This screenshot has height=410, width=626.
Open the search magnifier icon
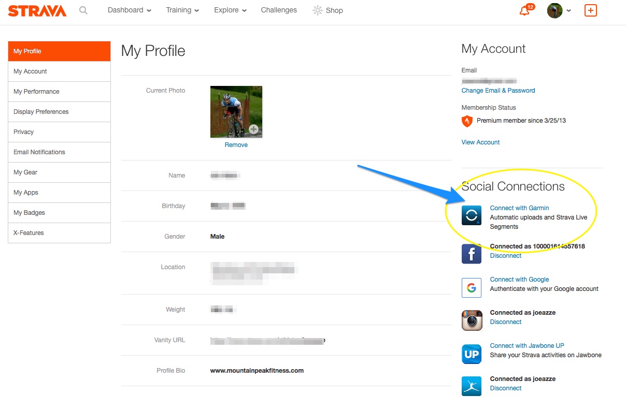83,10
